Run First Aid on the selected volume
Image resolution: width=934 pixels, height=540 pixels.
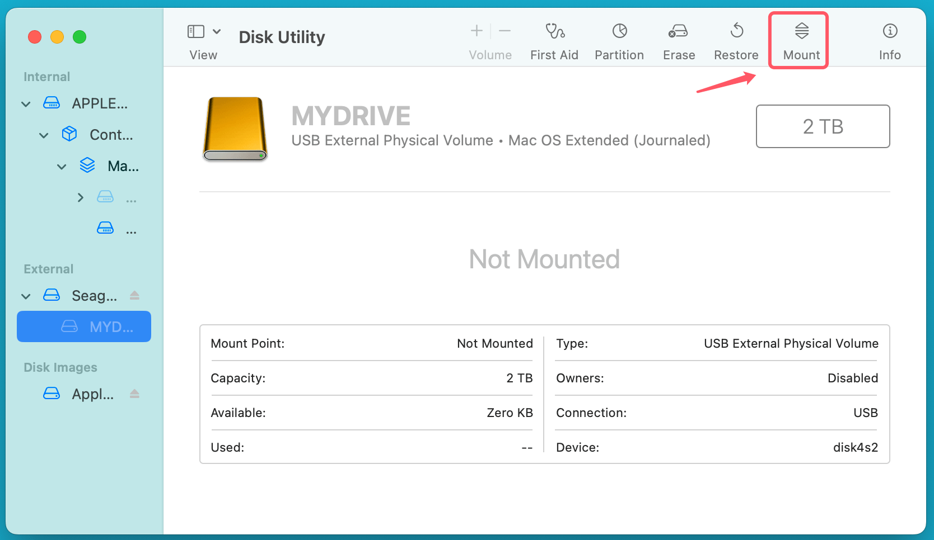[554, 39]
